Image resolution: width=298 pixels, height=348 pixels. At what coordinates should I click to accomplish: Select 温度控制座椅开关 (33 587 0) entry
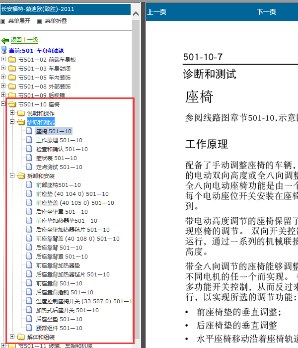coord(84,301)
